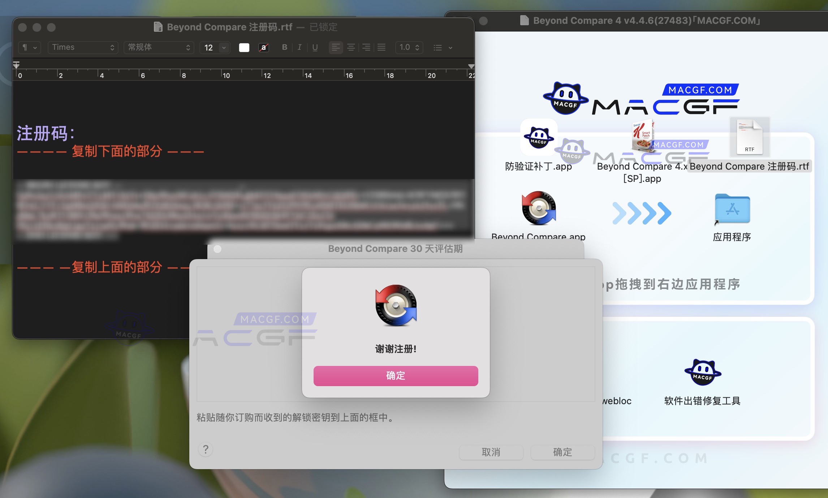Toggle bold formatting
828x498 pixels.
click(284, 47)
